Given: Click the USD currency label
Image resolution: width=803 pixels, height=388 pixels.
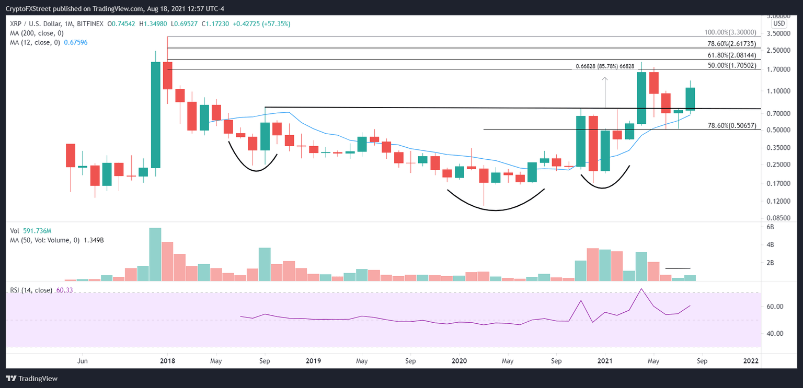Looking at the screenshot, I should [x=779, y=23].
